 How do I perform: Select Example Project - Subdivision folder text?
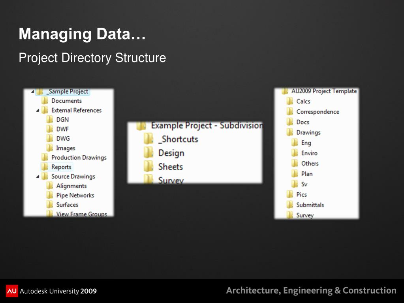(207, 126)
